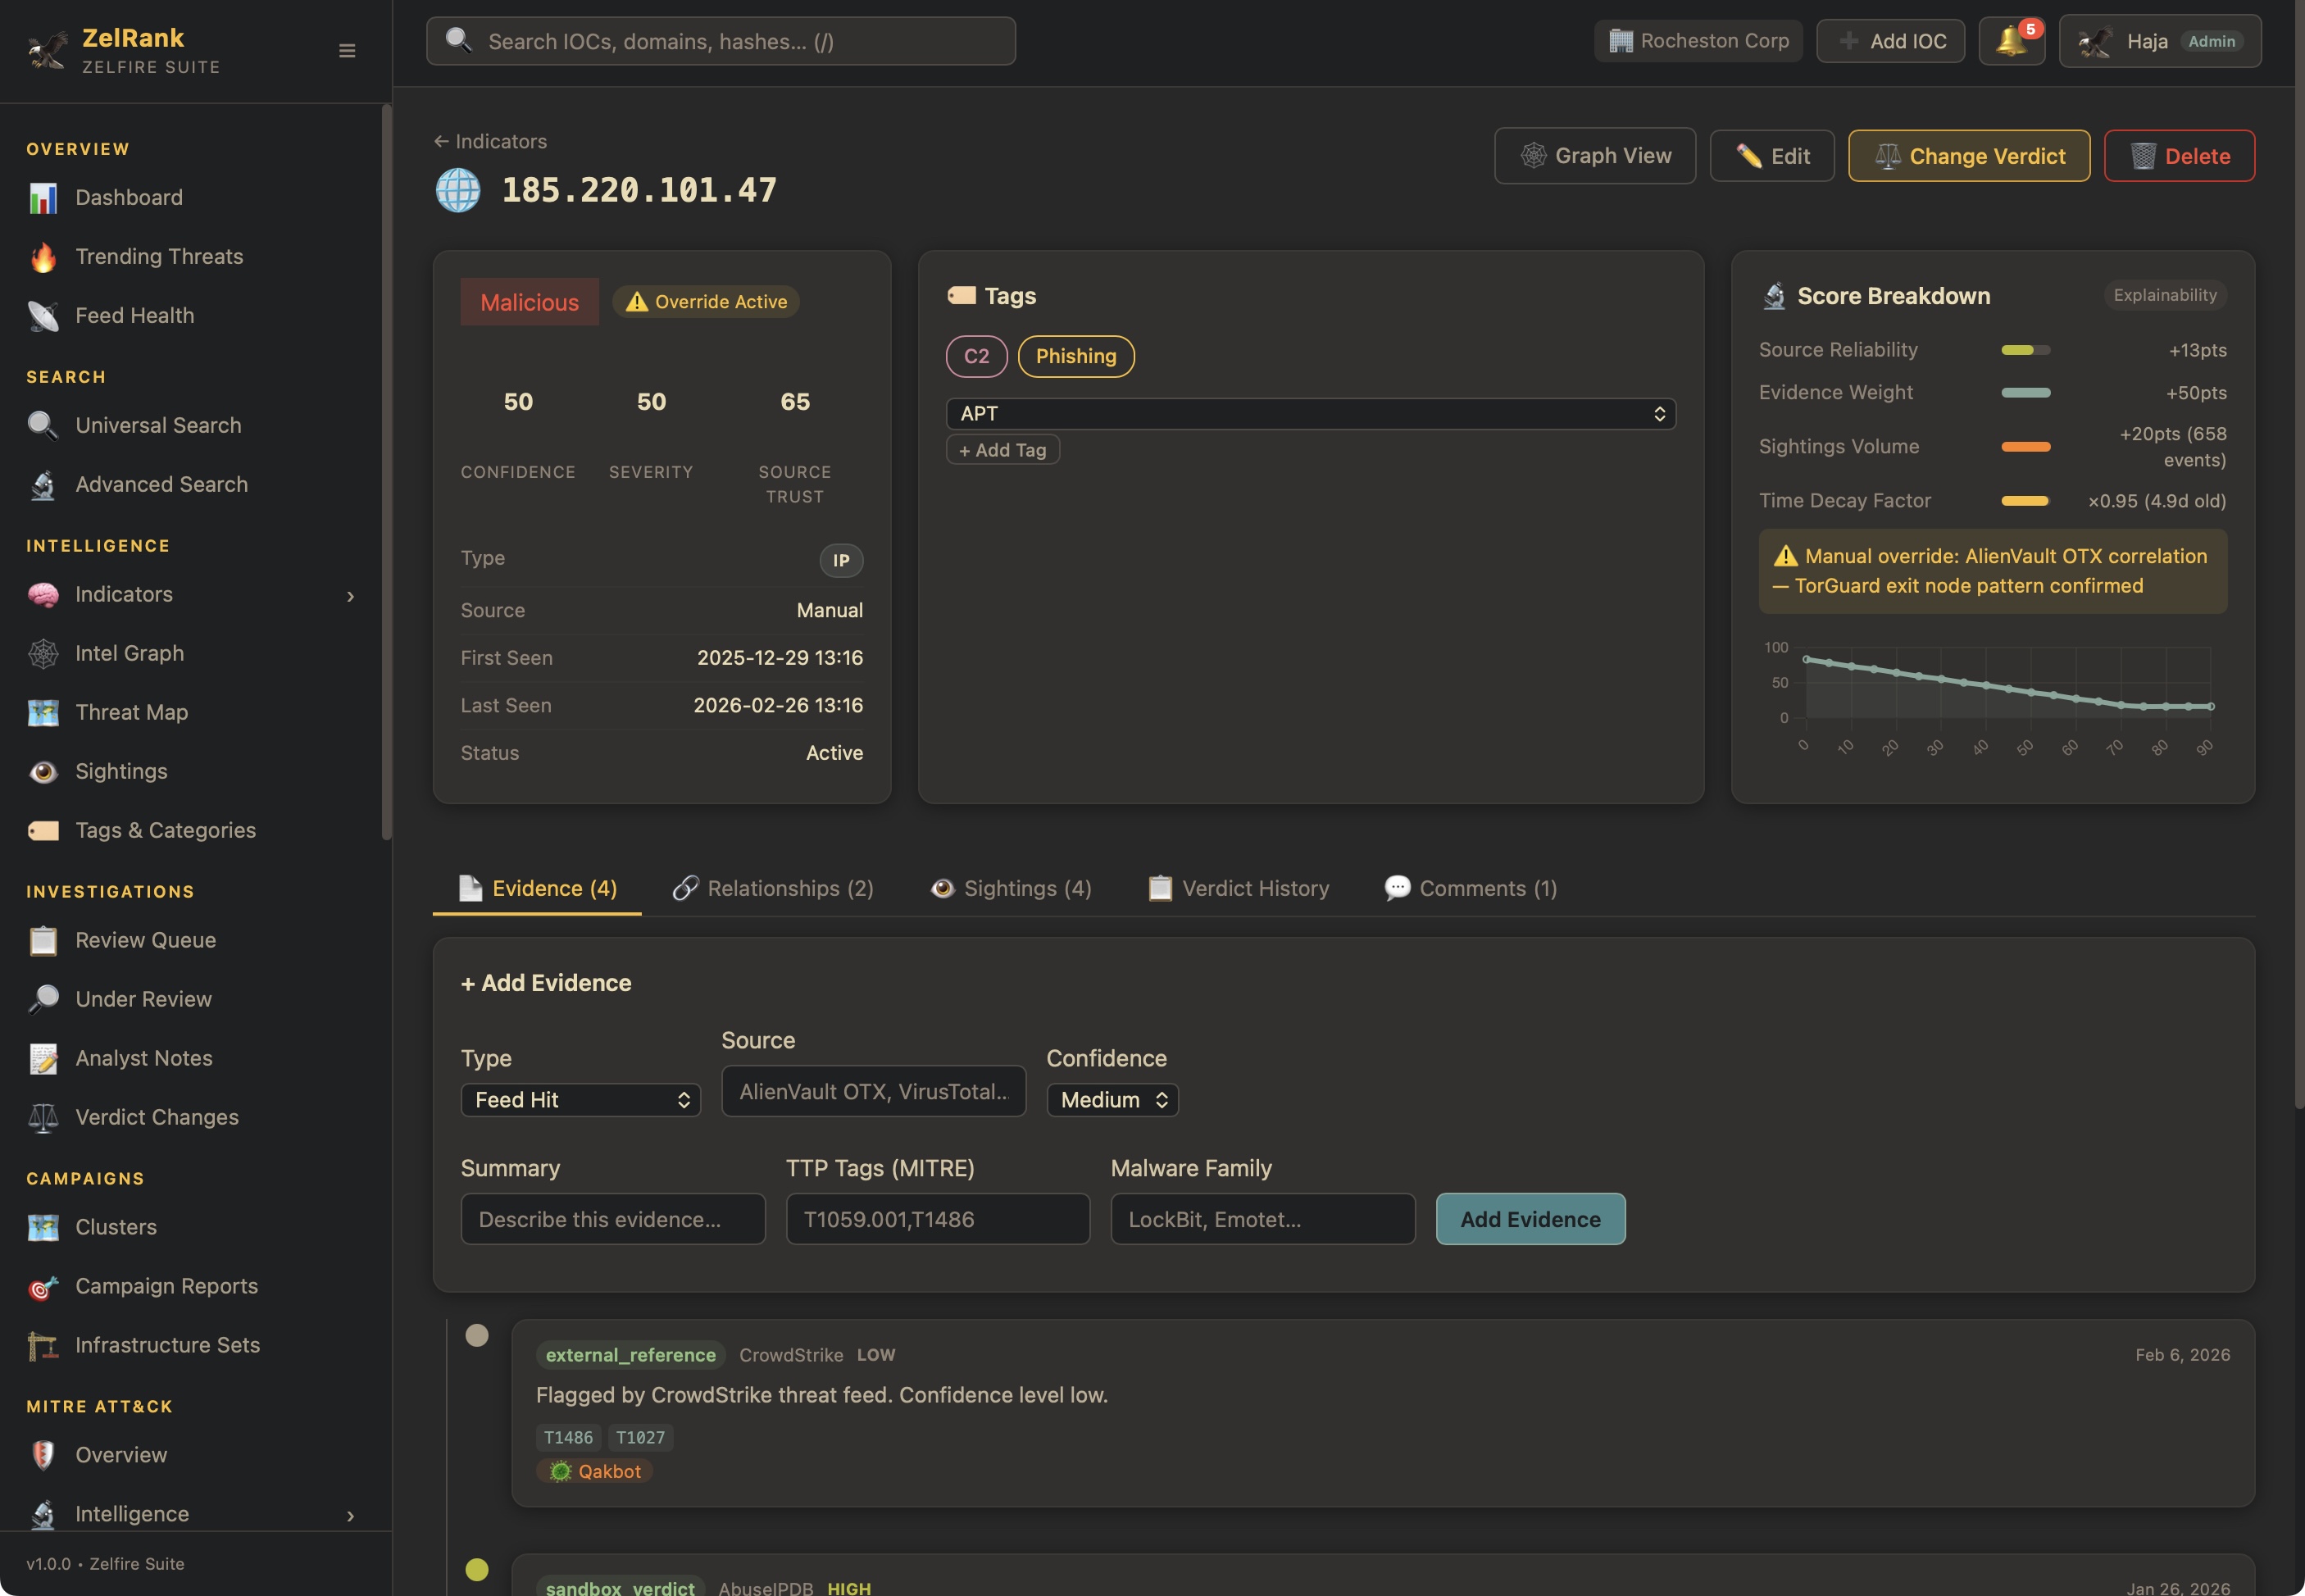Toggle the C2 tag chip

click(976, 357)
